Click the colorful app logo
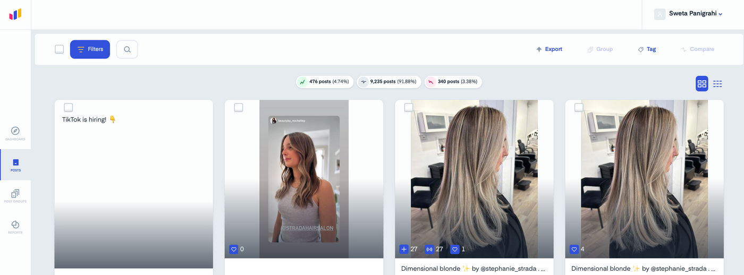The image size is (744, 275). (x=15, y=14)
